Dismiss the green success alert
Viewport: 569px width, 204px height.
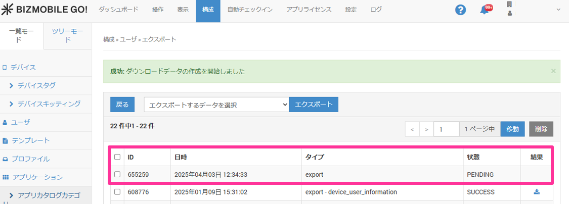pyautogui.click(x=553, y=71)
